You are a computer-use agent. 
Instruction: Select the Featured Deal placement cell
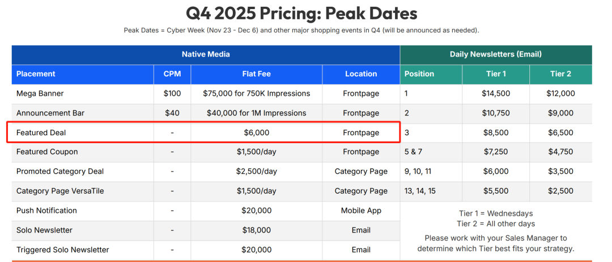[x=41, y=132]
